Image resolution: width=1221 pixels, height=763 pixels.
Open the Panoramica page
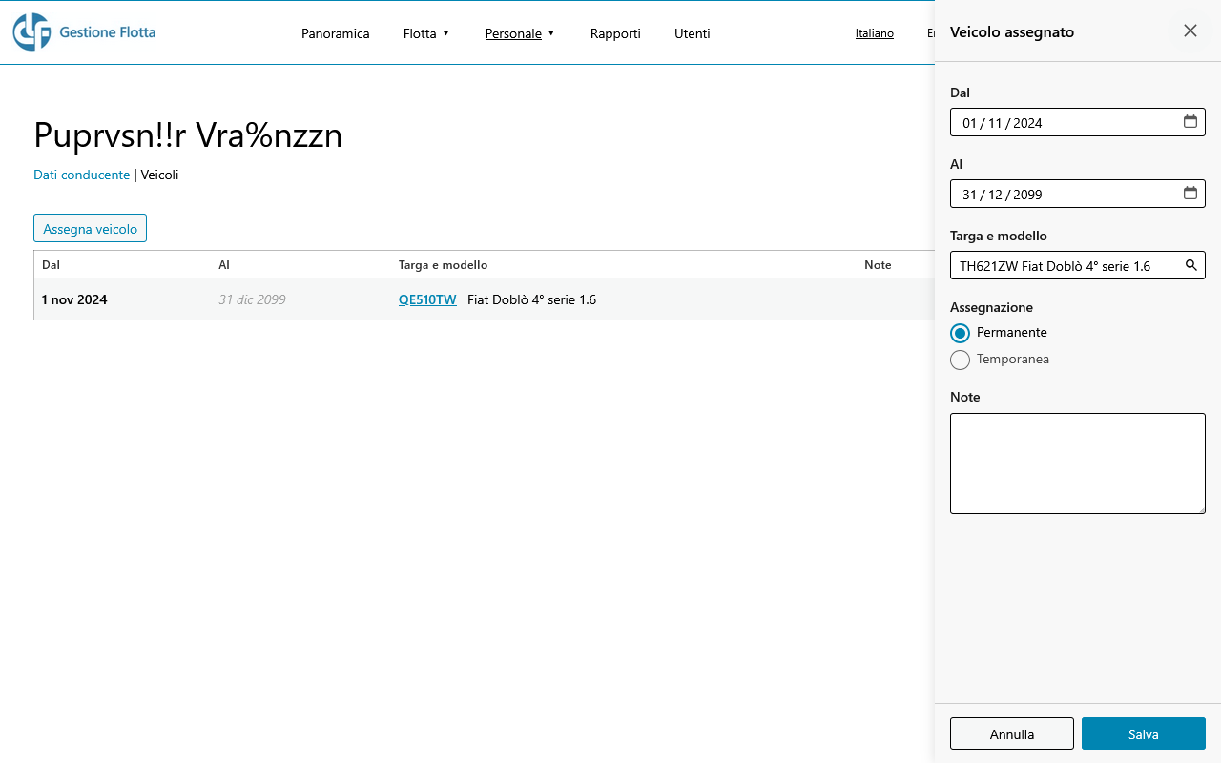(x=336, y=33)
